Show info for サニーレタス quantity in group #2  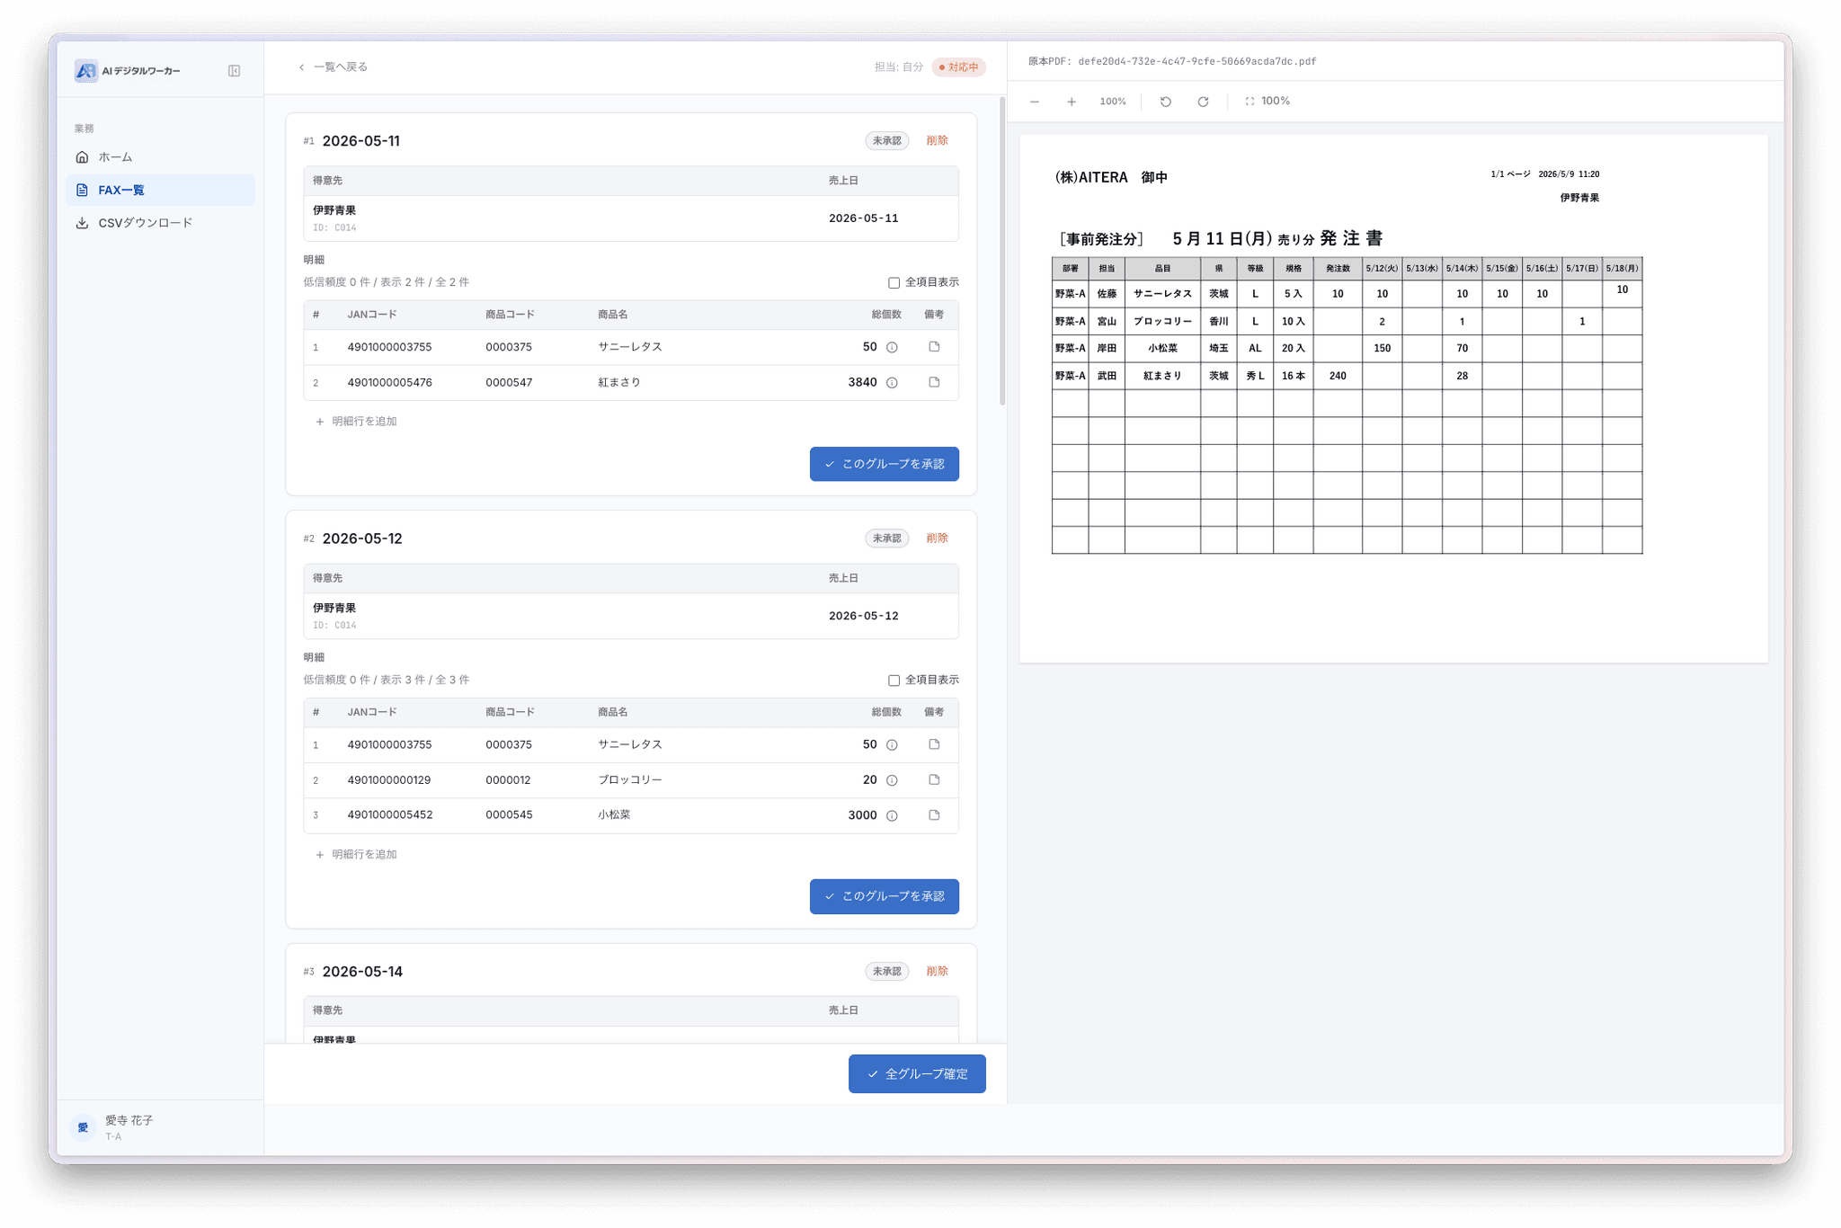[x=892, y=745]
